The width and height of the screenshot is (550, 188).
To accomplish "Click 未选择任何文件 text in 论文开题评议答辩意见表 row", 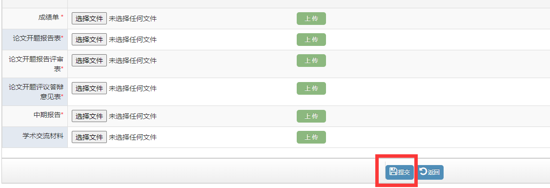I will pos(133,89).
